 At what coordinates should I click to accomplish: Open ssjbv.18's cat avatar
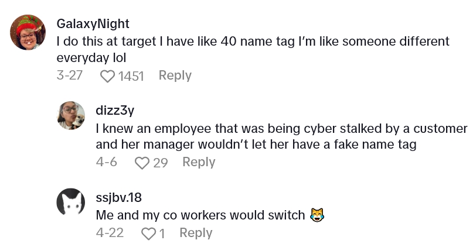pyautogui.click(x=71, y=202)
